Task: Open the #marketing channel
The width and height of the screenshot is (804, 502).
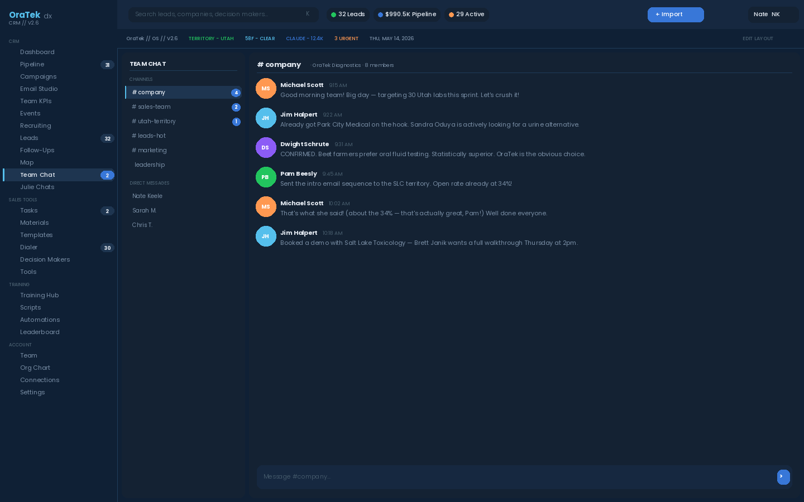Action: 183,151
